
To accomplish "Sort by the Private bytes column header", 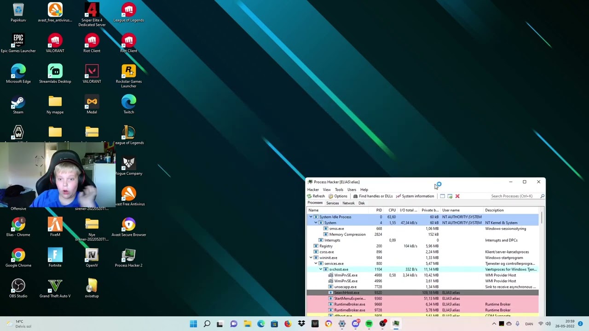I will tap(430, 210).
